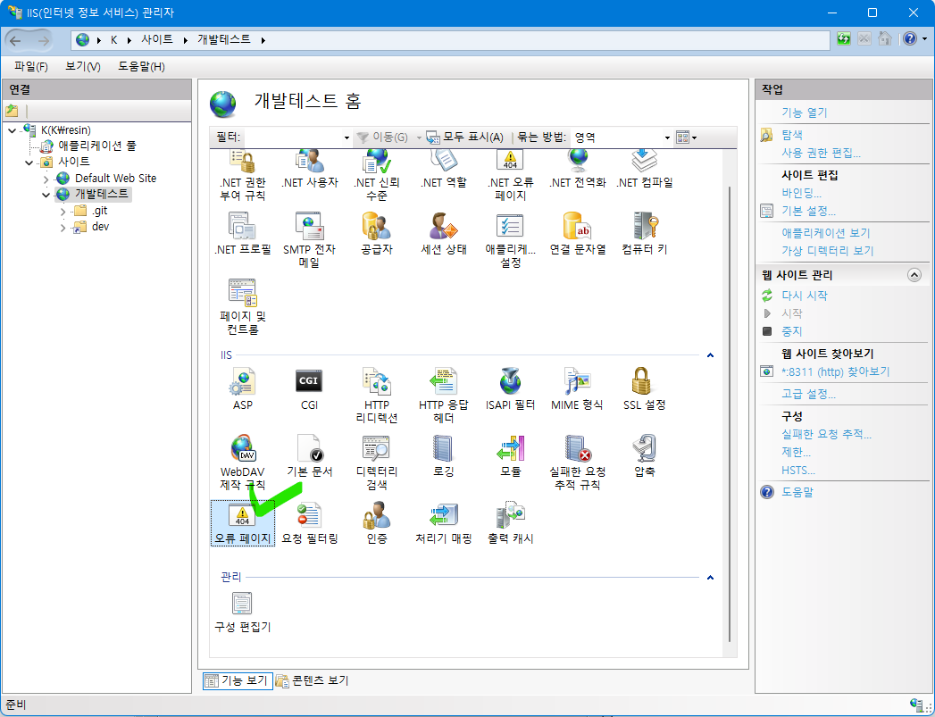Collapse the 사이트 tree node
The image size is (935, 717).
[29, 163]
